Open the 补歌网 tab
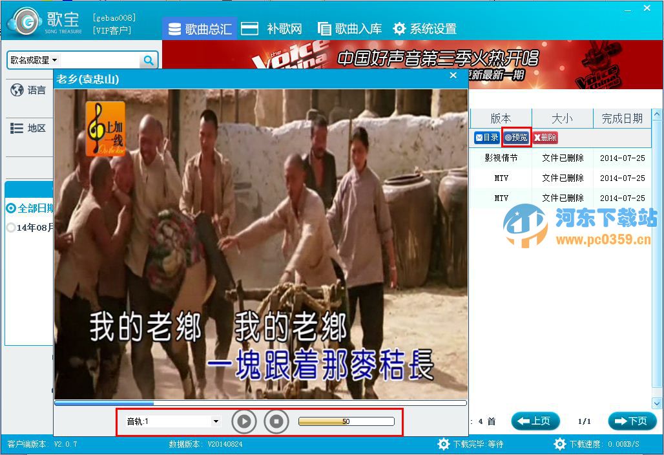This screenshot has height=455, width=664. tap(271, 29)
